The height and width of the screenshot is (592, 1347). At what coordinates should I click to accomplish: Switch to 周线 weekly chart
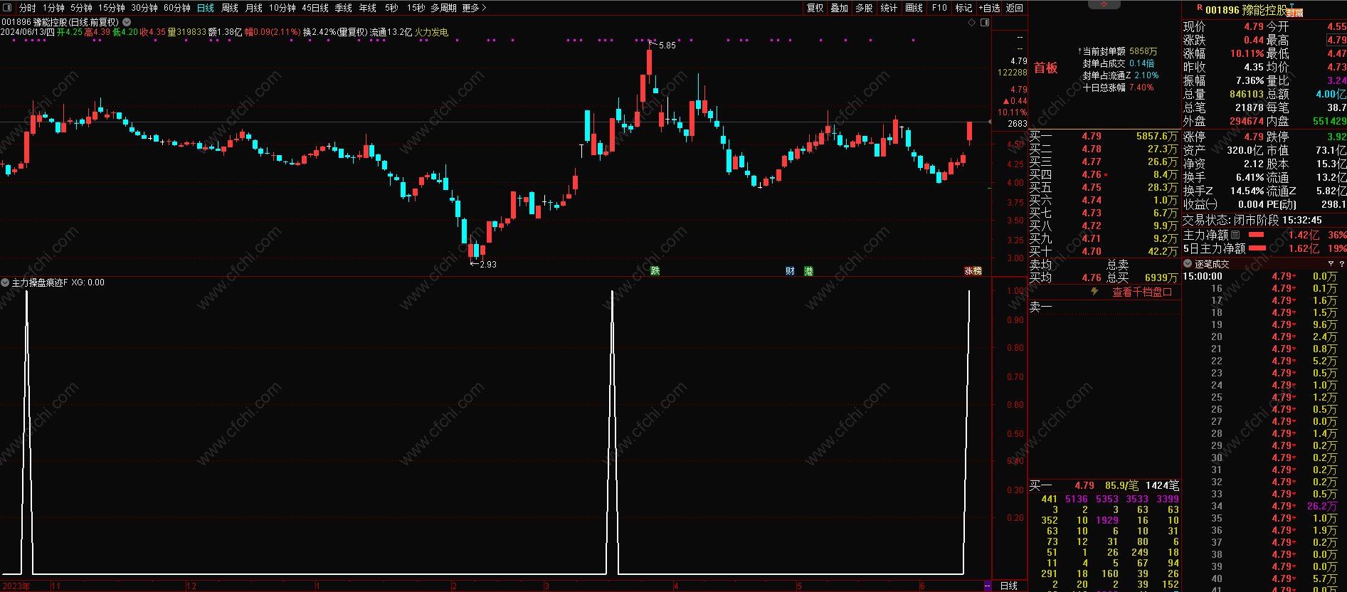(230, 8)
